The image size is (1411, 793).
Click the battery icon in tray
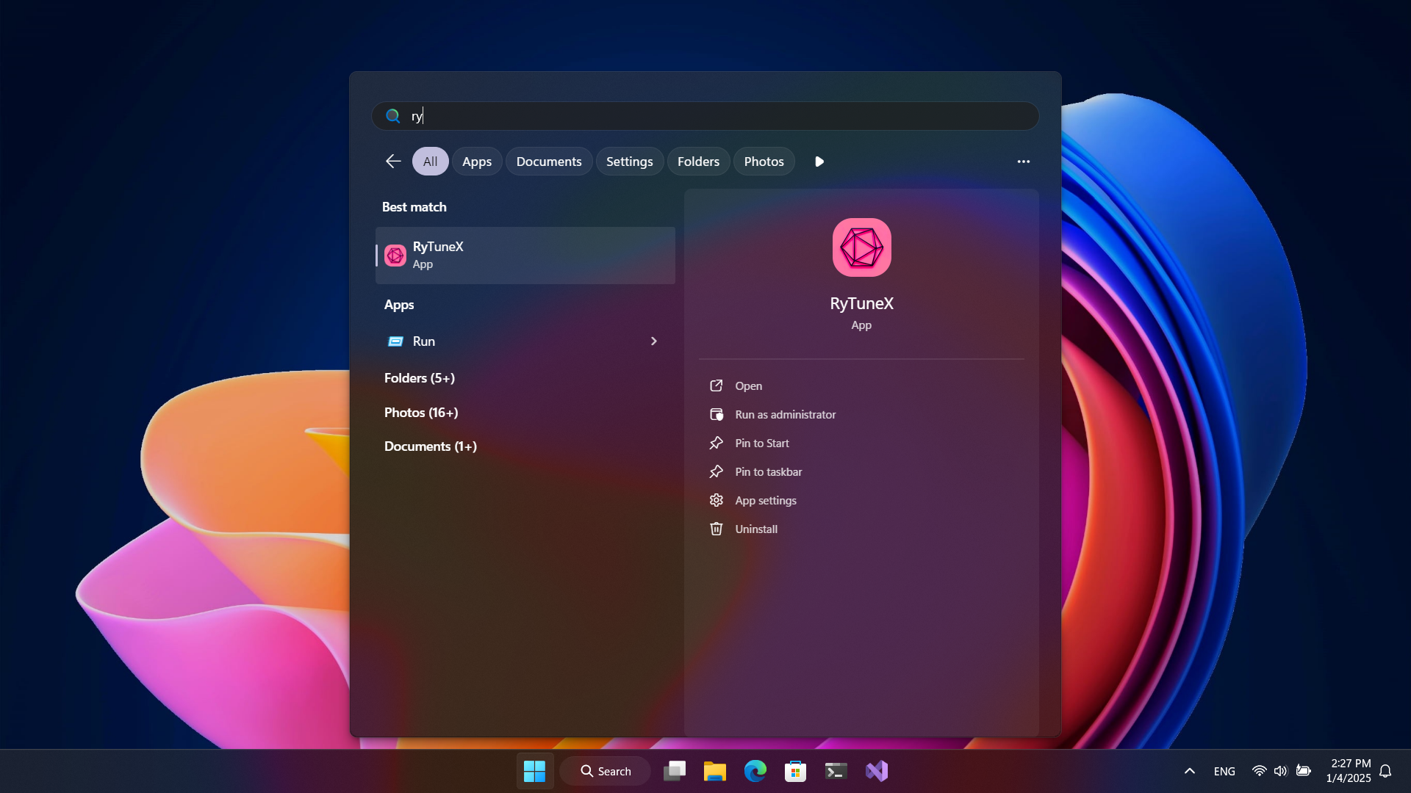(x=1304, y=771)
